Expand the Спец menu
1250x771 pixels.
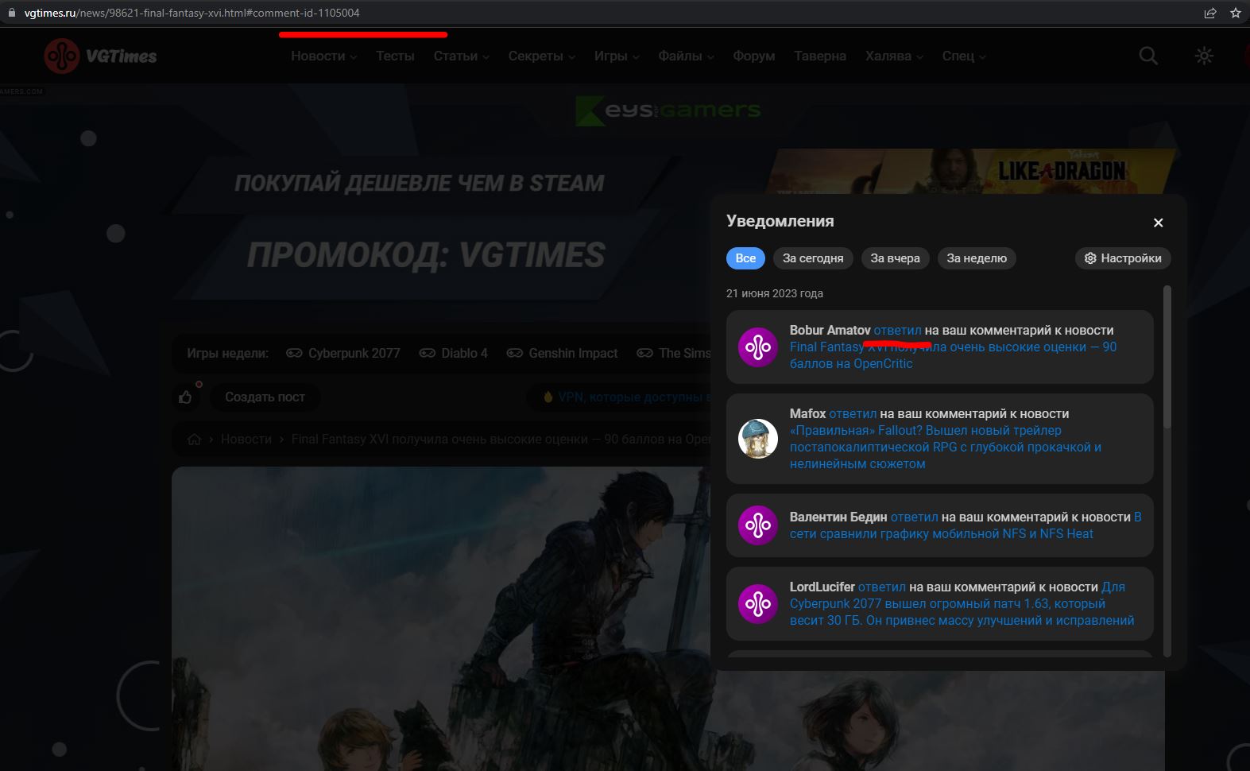(x=964, y=56)
